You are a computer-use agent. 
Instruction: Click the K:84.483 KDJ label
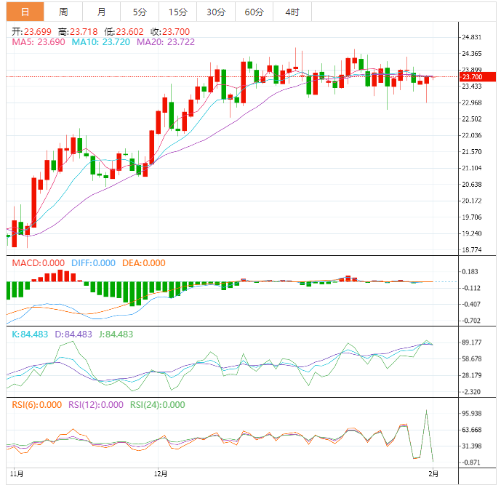point(30,334)
